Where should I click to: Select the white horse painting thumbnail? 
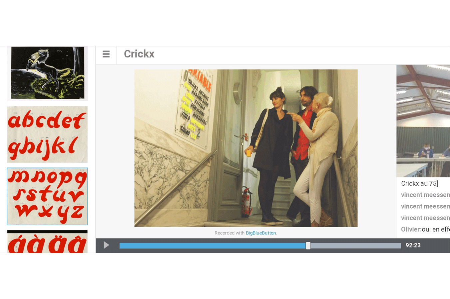click(47, 73)
